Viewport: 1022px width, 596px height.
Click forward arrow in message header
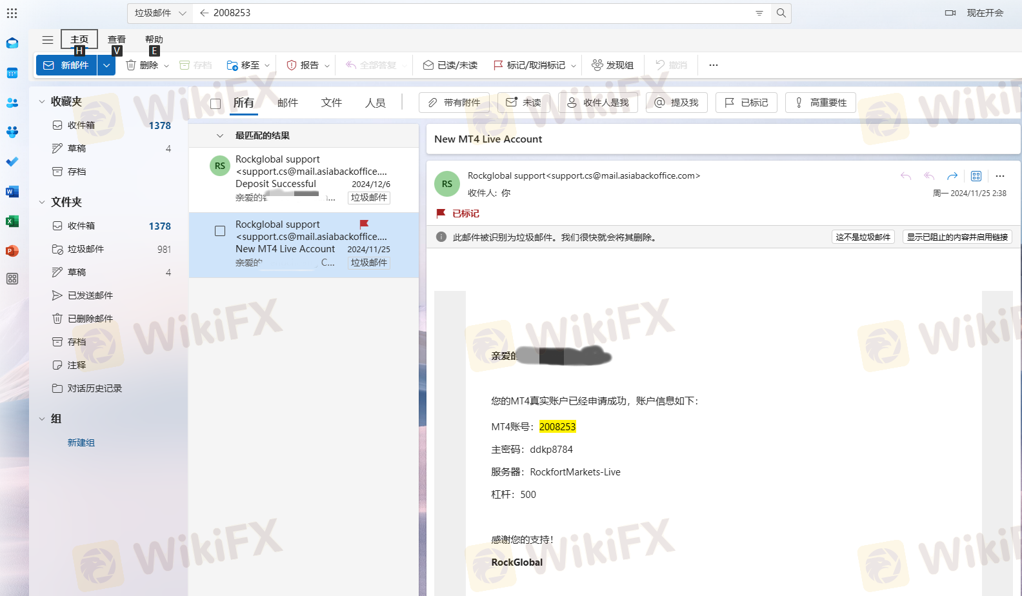tap(952, 176)
